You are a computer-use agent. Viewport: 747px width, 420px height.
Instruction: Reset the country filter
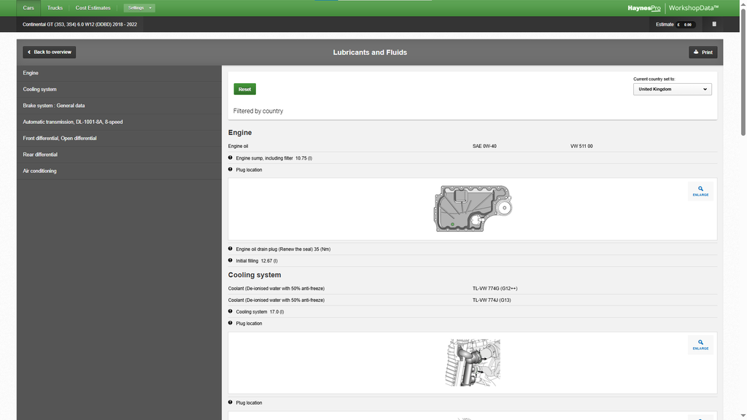[x=244, y=89]
